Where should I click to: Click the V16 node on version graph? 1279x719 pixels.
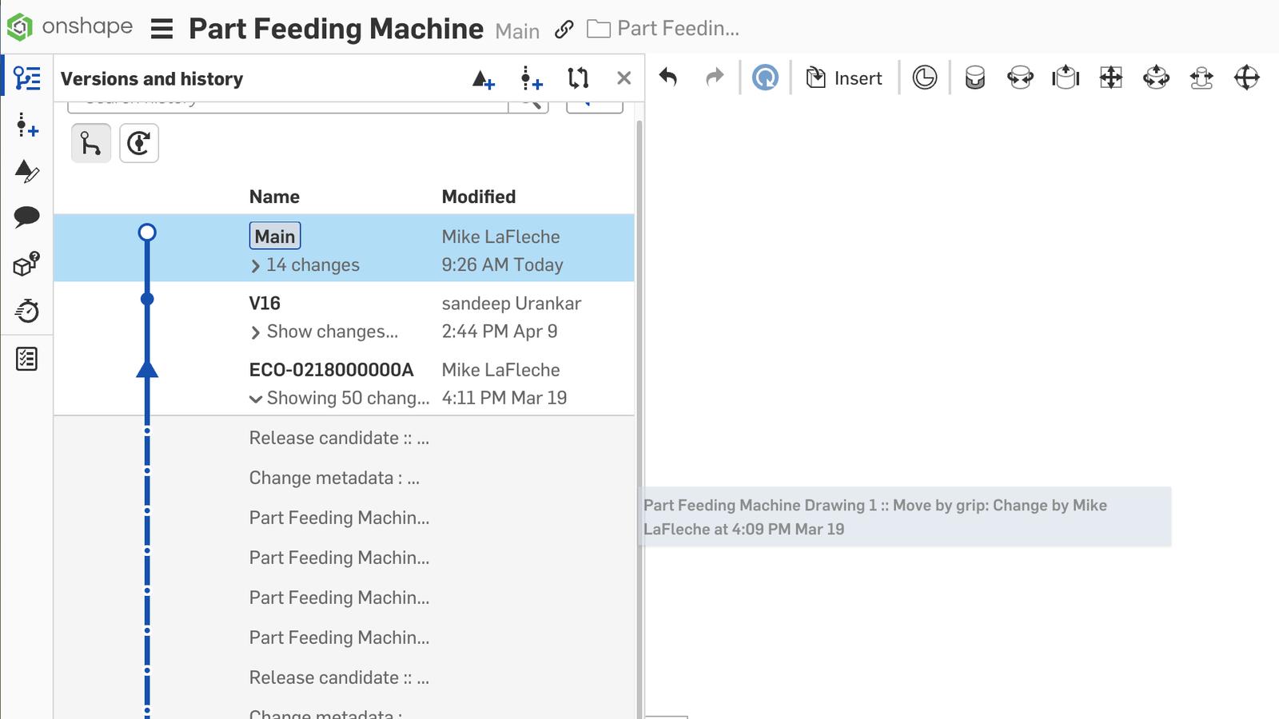coord(147,300)
